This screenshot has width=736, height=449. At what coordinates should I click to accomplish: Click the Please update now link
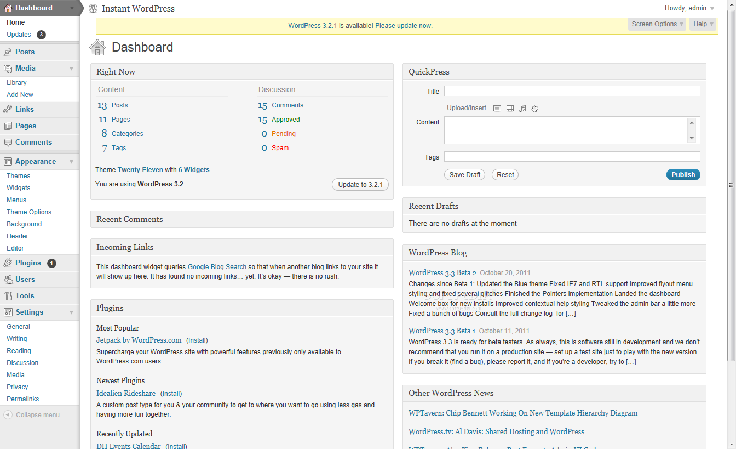pos(403,26)
